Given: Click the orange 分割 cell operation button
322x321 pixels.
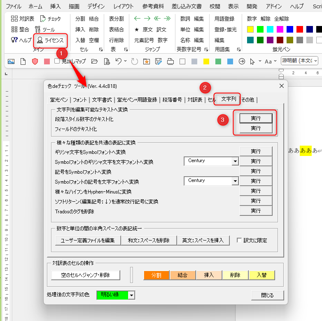Looking at the screenshot, I should [x=156, y=275].
